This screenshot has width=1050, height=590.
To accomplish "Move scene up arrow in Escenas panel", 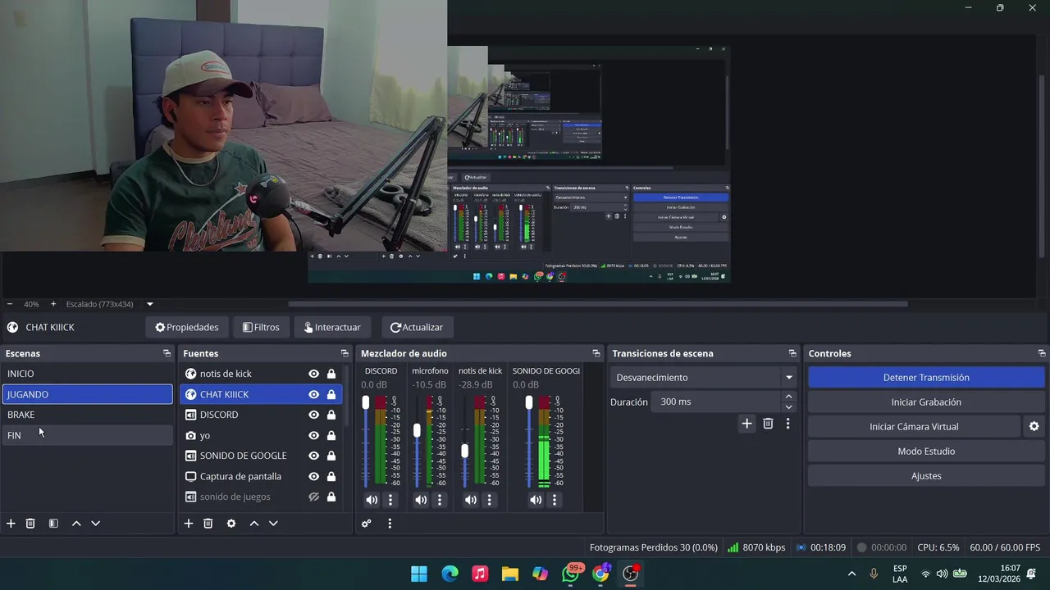I will (76, 523).
